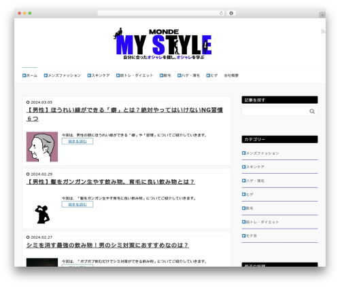Click the excerpt about 育毛に良い飲み物

pos(129,198)
